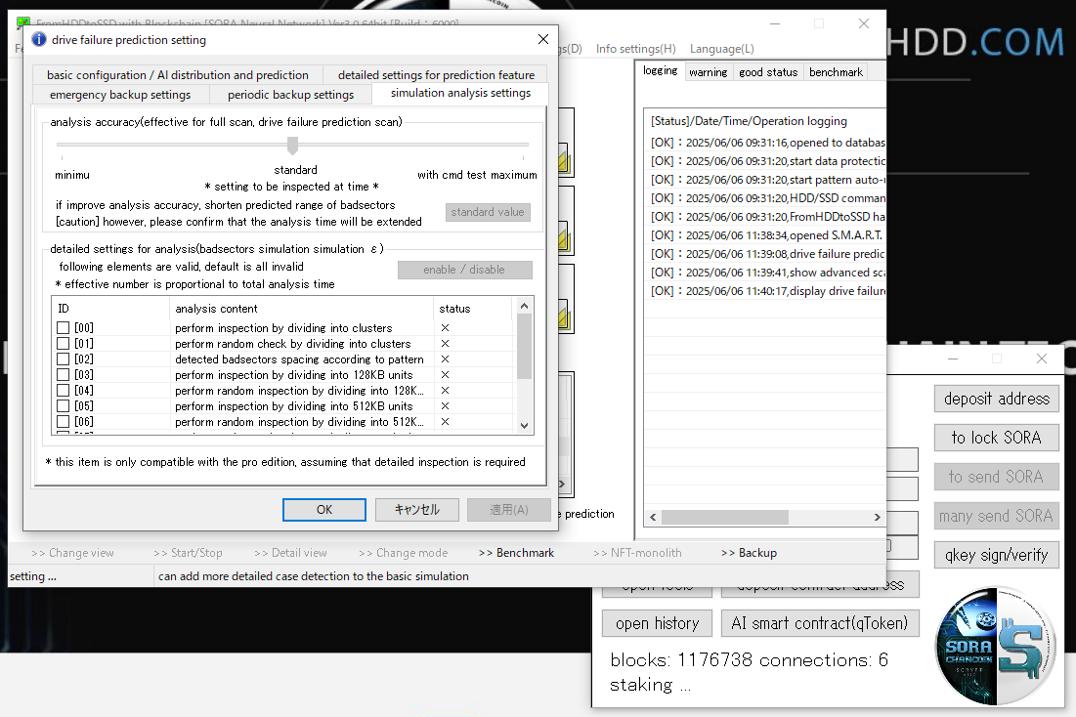Select simulation analysis settings tab
The height and width of the screenshot is (717, 1076).
click(x=460, y=93)
